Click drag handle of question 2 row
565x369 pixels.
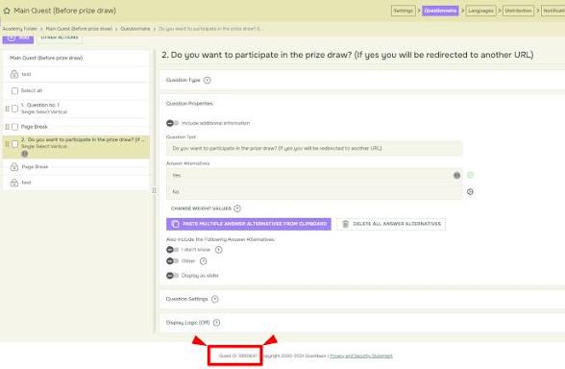[7, 144]
